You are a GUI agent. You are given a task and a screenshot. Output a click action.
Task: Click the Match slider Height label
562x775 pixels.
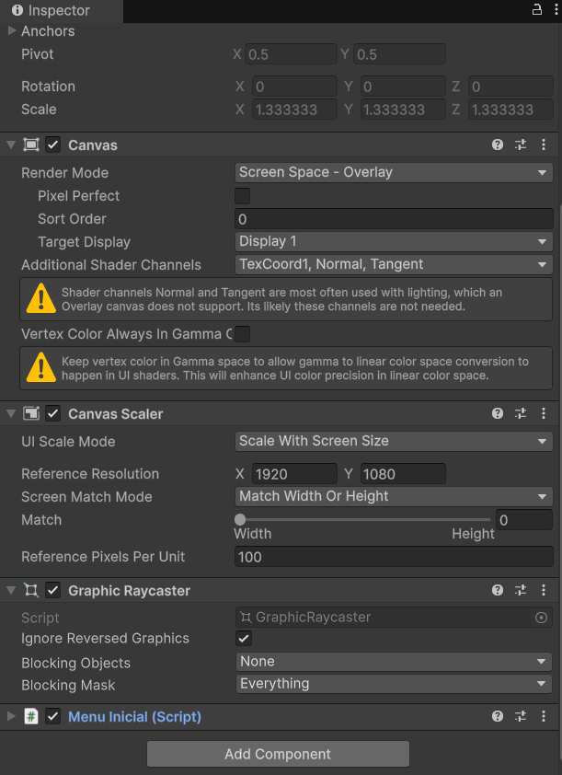[473, 534]
